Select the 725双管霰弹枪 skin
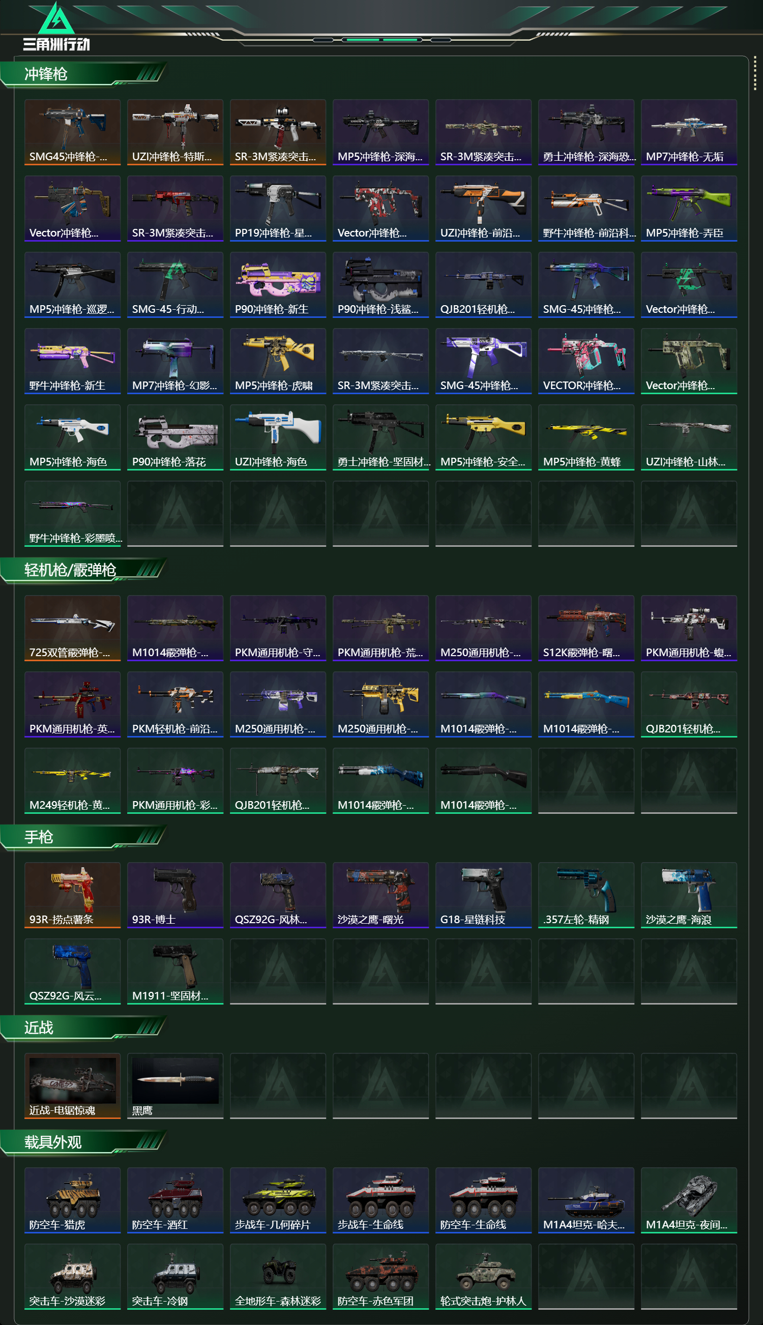The image size is (763, 1325). (72, 628)
